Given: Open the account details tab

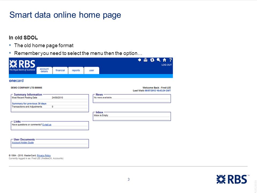Looking at the screenshot, I should [44, 70].
